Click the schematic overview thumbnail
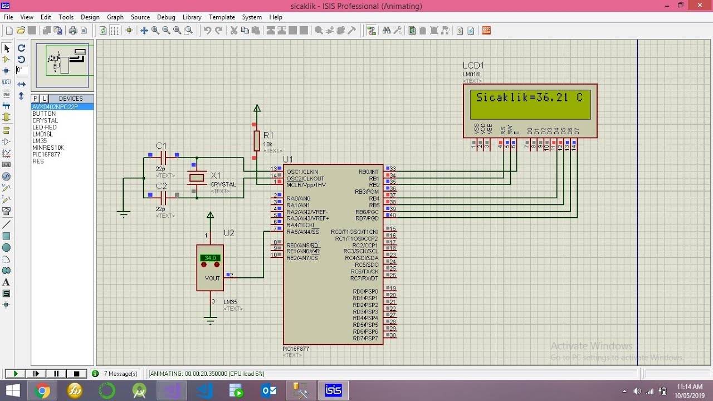Screen dimensions: 713x401 point(62,66)
